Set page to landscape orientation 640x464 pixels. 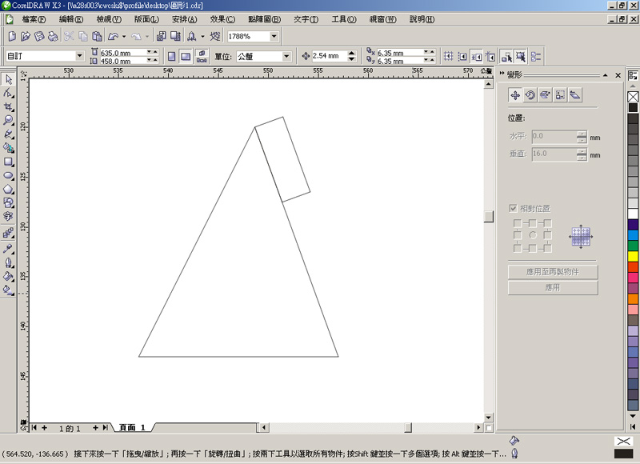pyautogui.click(x=186, y=56)
